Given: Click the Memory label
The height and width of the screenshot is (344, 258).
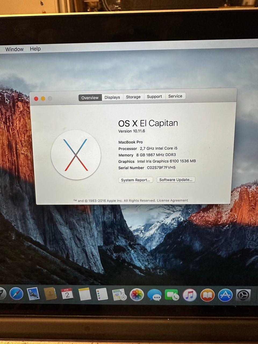Looking at the screenshot, I should coord(126,155).
